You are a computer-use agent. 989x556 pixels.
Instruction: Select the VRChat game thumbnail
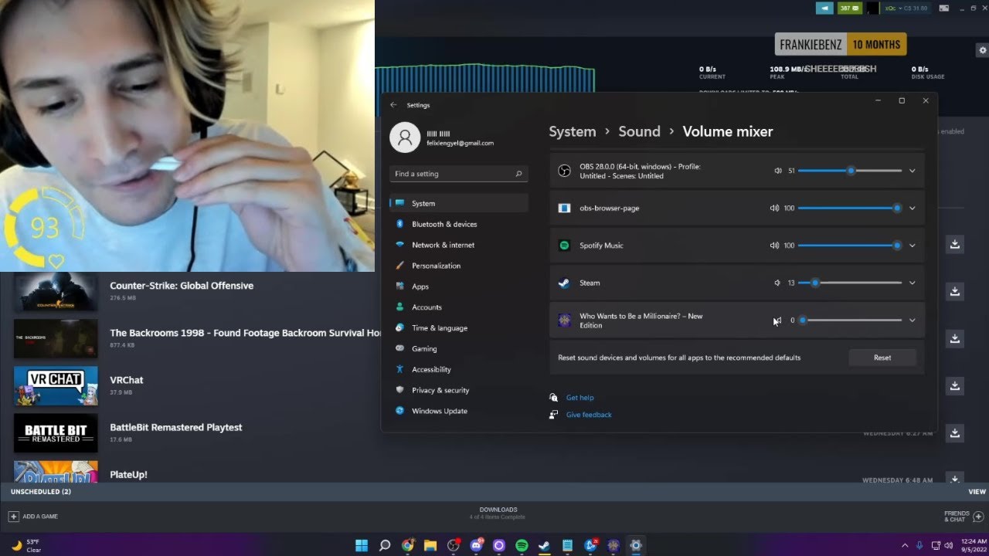point(56,386)
